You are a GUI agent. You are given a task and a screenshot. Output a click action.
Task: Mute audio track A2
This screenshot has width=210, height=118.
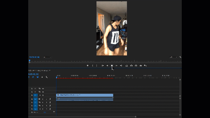[43, 103]
